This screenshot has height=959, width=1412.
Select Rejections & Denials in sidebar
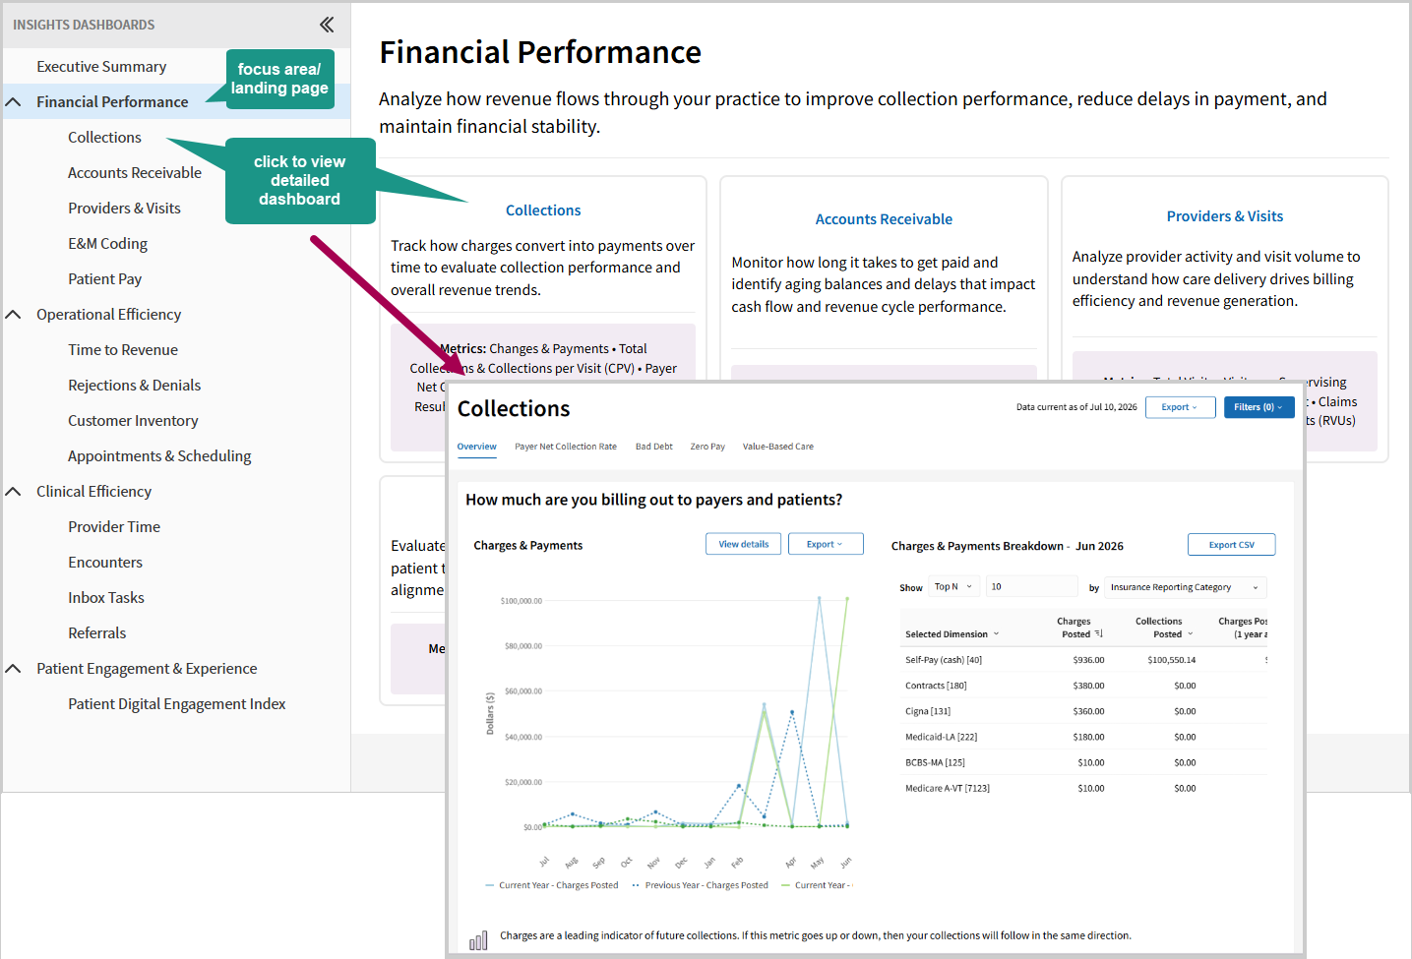pyautogui.click(x=134, y=385)
